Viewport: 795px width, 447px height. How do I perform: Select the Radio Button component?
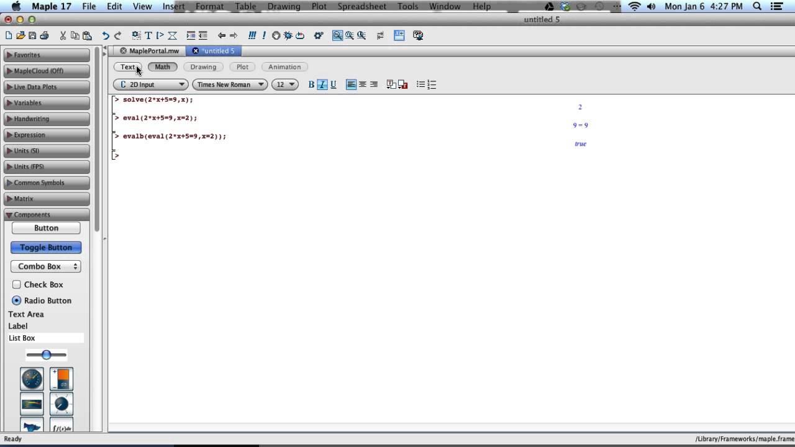pos(17,300)
